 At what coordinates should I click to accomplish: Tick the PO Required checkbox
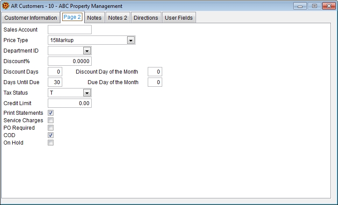tap(51, 128)
